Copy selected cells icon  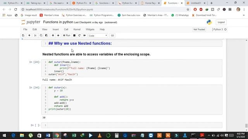(x=41, y=36)
